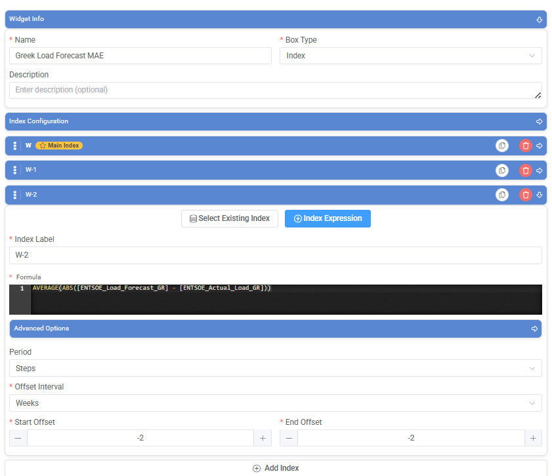Delete the W main index
This screenshot has width=552, height=476.
coord(526,146)
